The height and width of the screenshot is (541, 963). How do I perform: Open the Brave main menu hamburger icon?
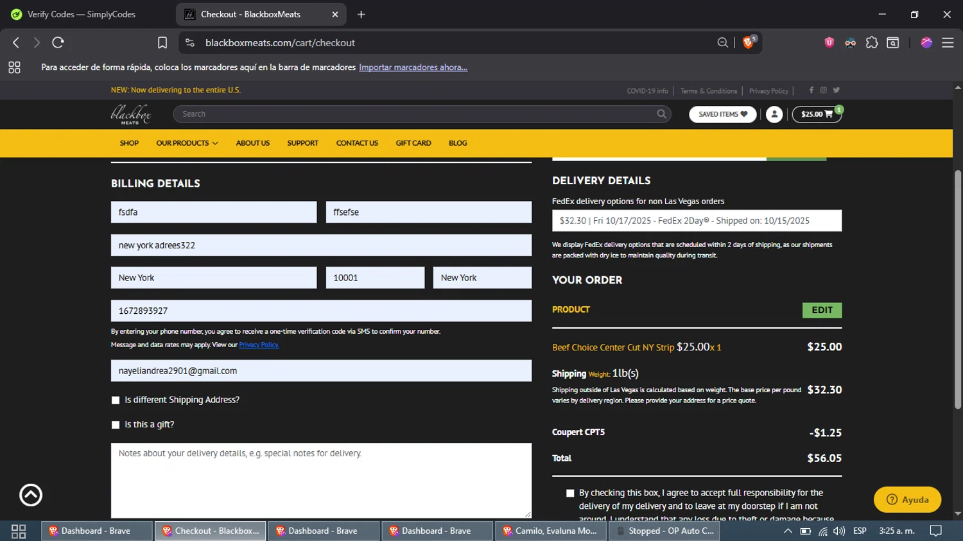coord(948,42)
